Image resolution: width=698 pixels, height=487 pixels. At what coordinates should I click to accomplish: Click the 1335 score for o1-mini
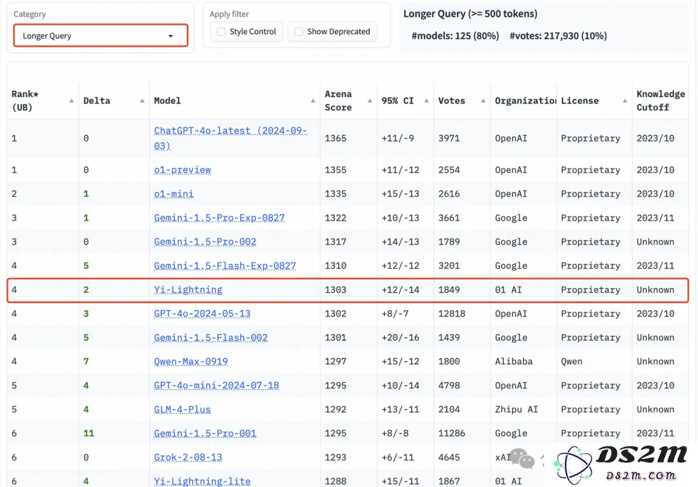point(335,194)
